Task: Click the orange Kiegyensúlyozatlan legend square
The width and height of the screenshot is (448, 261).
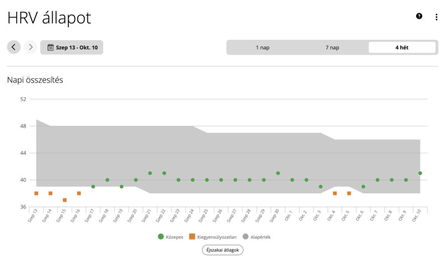Action: tap(192, 237)
